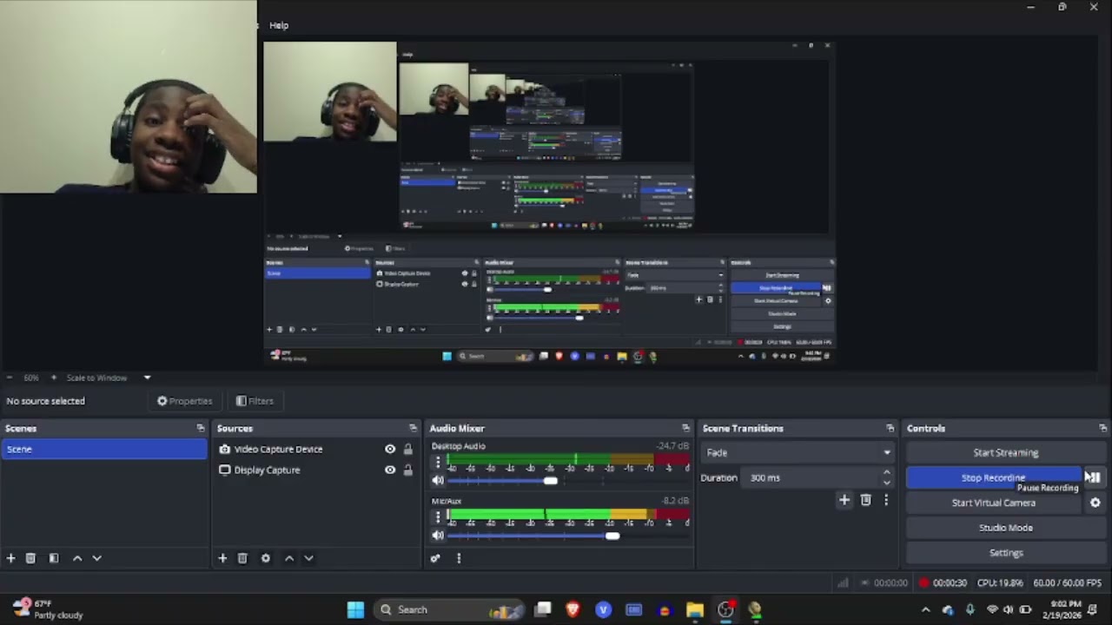The image size is (1112, 625).
Task: Open the Windows Start menu
Action: pyautogui.click(x=355, y=609)
